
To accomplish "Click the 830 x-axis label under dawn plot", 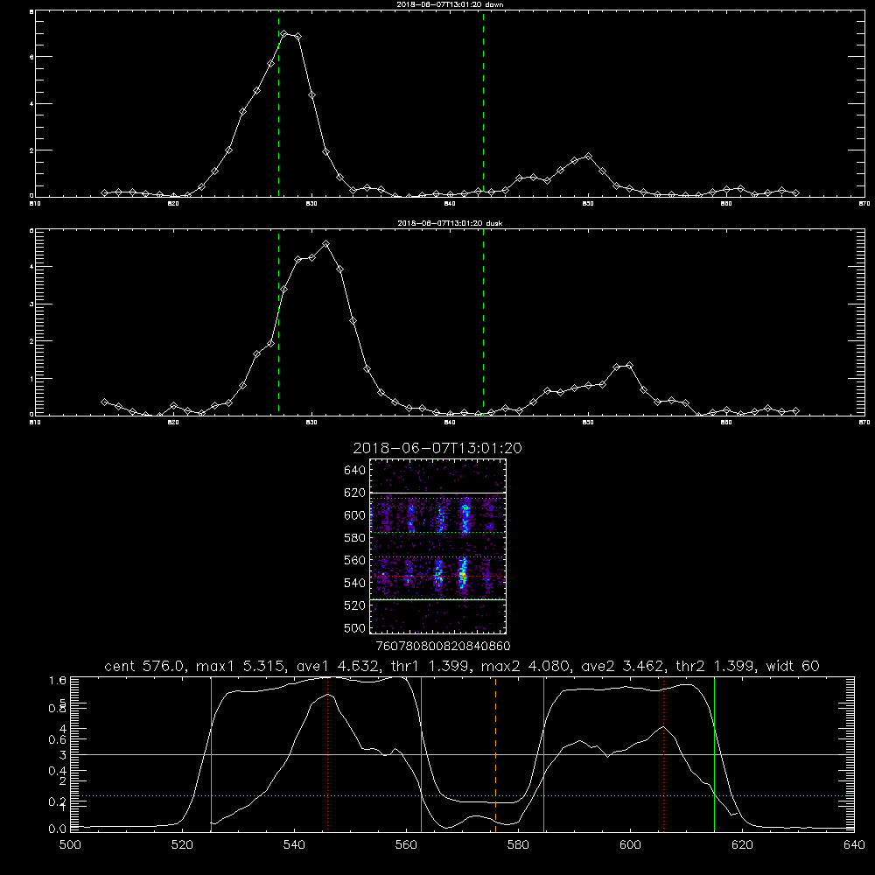I will (x=311, y=204).
